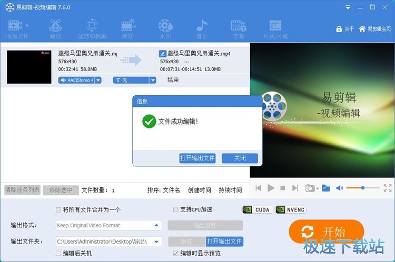Click the ellipsis next to output 576x430
This screenshot has width=395, height=262.
(x=186, y=62)
